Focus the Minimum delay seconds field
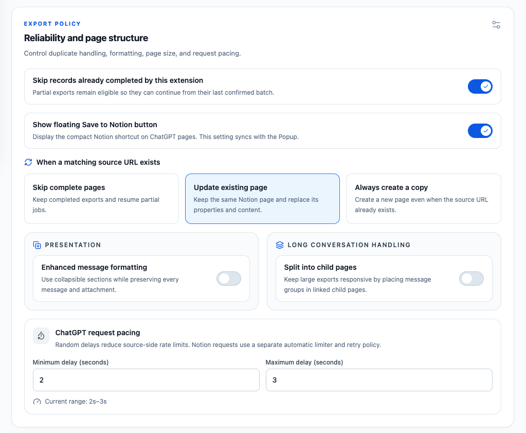Image resolution: width=526 pixels, height=433 pixels. click(146, 380)
